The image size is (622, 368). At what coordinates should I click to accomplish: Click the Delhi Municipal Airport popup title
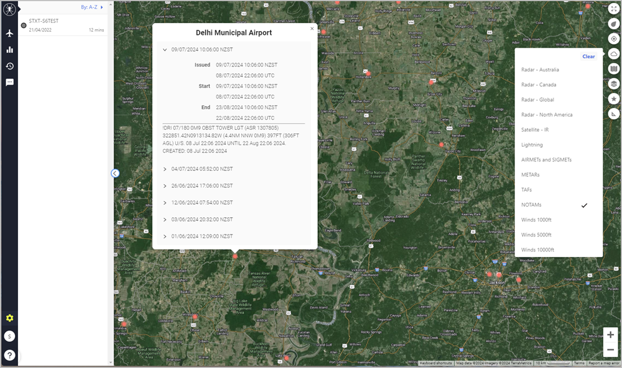pos(234,33)
